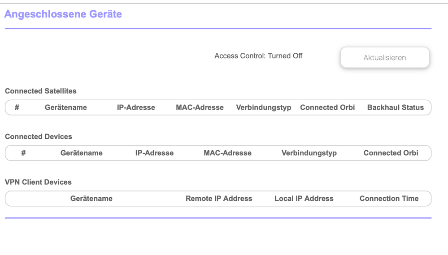The width and height of the screenshot is (448, 255).
Task: Select Gerätename header in Connected Devices table
Action: pyautogui.click(x=82, y=153)
